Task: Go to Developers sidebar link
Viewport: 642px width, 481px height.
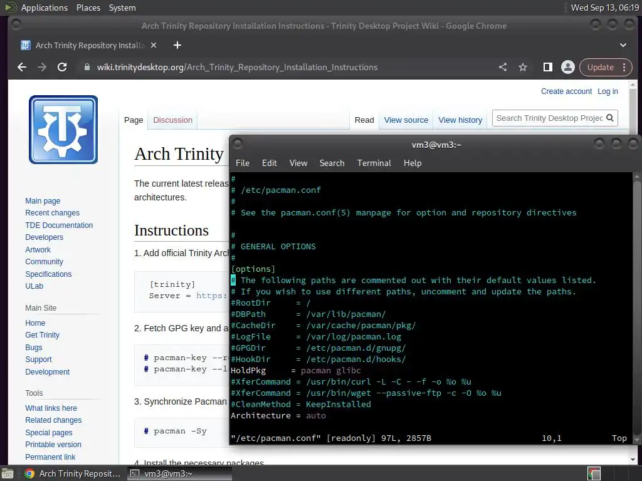Action: [45, 237]
